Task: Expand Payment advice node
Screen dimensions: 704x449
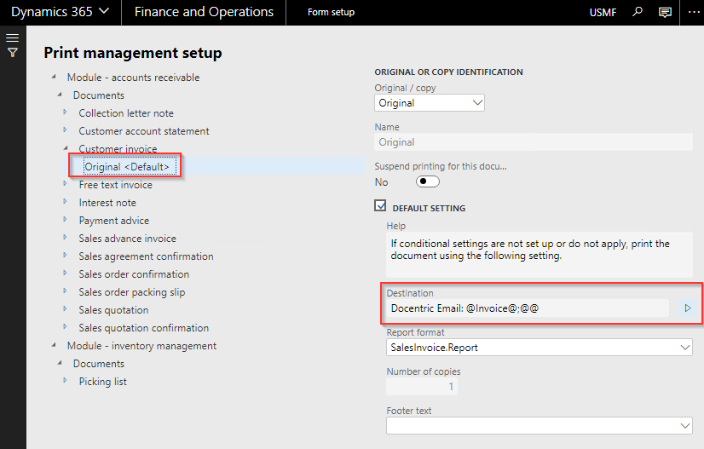Action: 65,220
